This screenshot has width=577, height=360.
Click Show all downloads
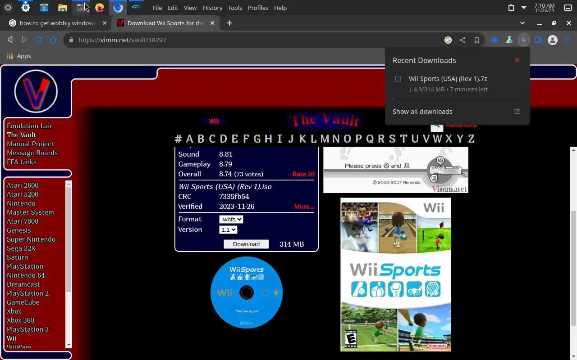pos(422,112)
